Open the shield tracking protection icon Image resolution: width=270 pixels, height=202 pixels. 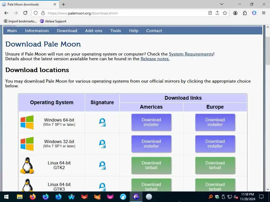pyautogui.click(x=36, y=13)
